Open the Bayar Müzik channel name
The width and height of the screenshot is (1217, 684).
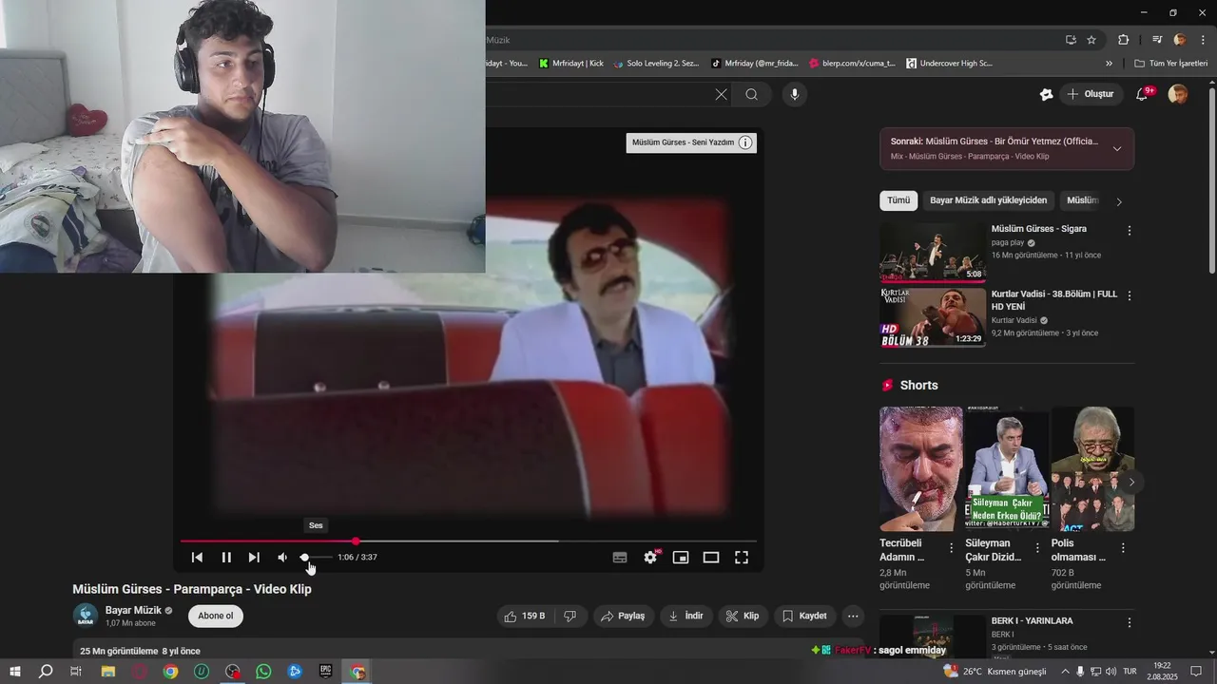tap(133, 610)
